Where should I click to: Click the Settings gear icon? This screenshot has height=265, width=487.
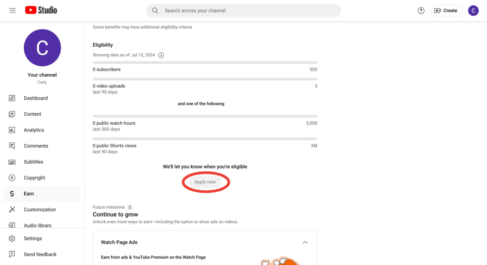click(12, 238)
